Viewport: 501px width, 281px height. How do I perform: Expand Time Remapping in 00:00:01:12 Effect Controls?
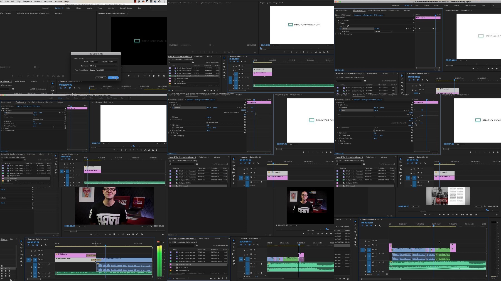coord(169,136)
